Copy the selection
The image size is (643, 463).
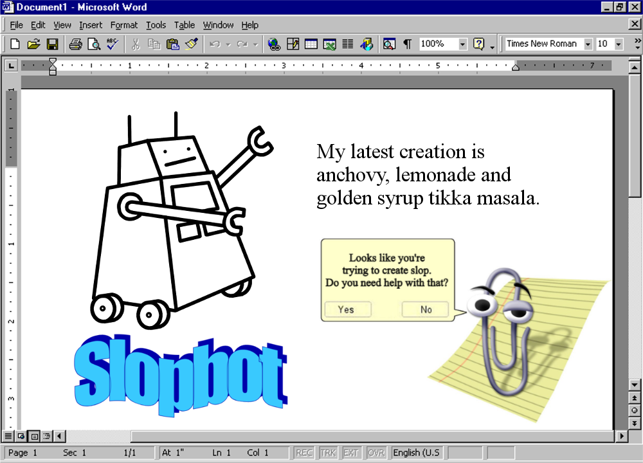[154, 44]
